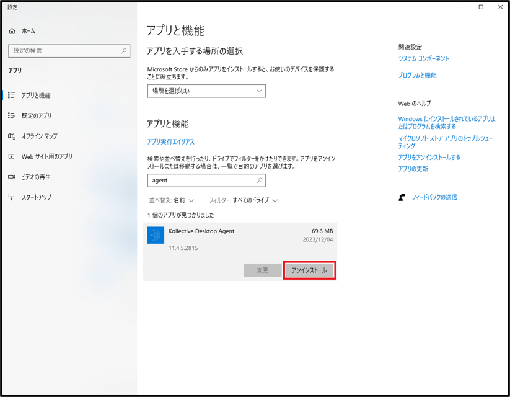Click the feedback person icon
The image size is (510, 397).
point(402,197)
